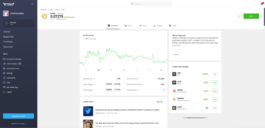Image resolution: width=265 pixels, height=128 pixels.
Task: Switch to the Stats tab
Action: 128,26
